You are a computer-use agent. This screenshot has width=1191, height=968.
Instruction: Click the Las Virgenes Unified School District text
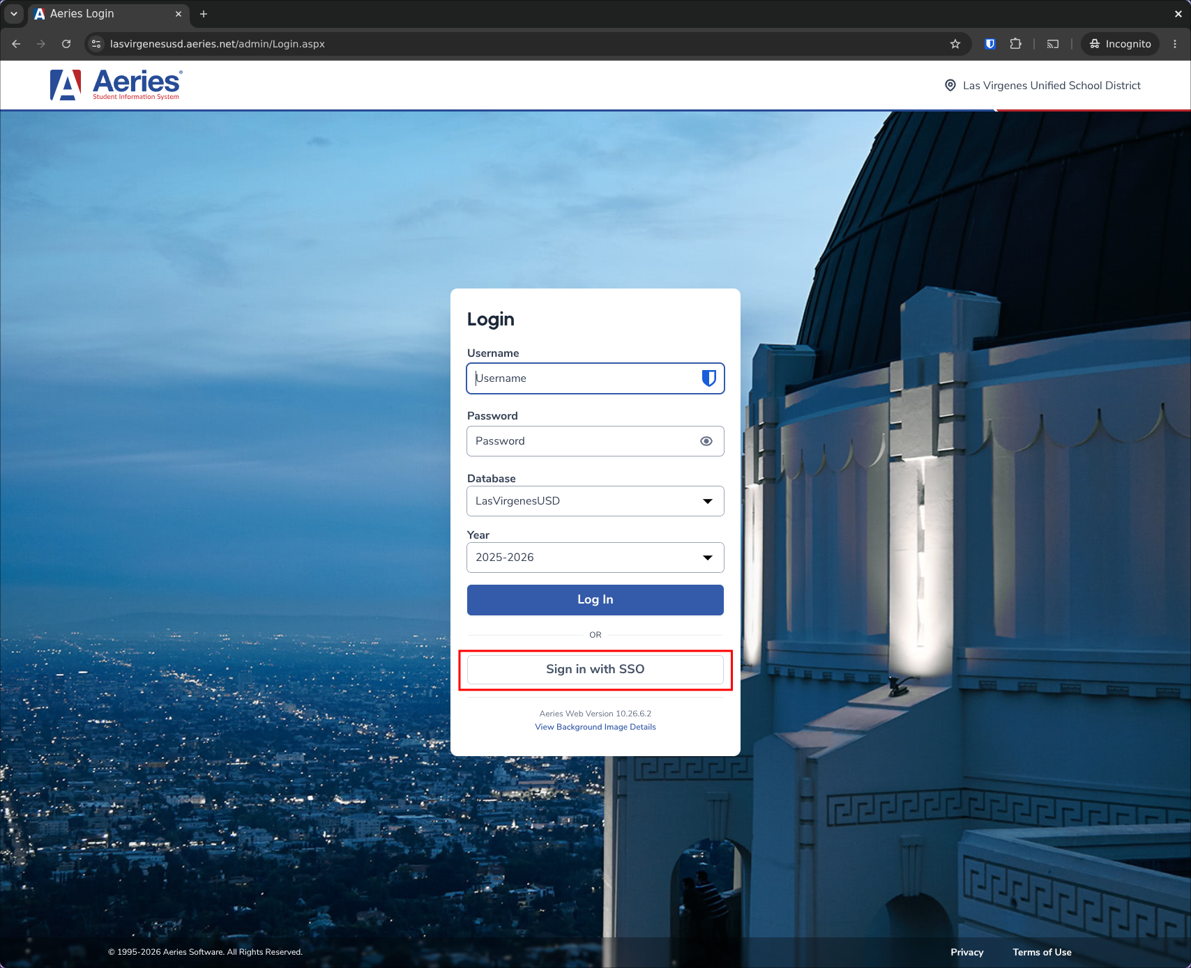coord(1052,85)
